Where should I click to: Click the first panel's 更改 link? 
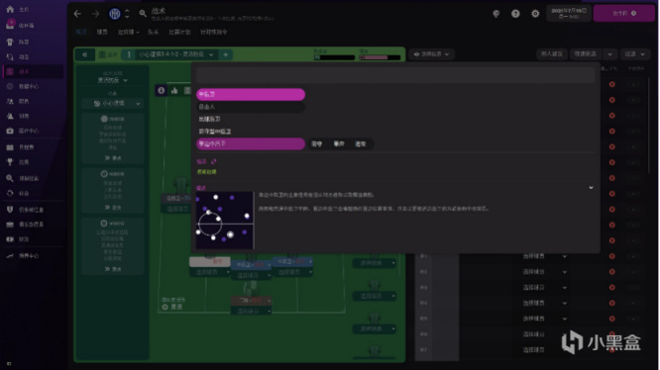pyautogui.click(x=113, y=158)
